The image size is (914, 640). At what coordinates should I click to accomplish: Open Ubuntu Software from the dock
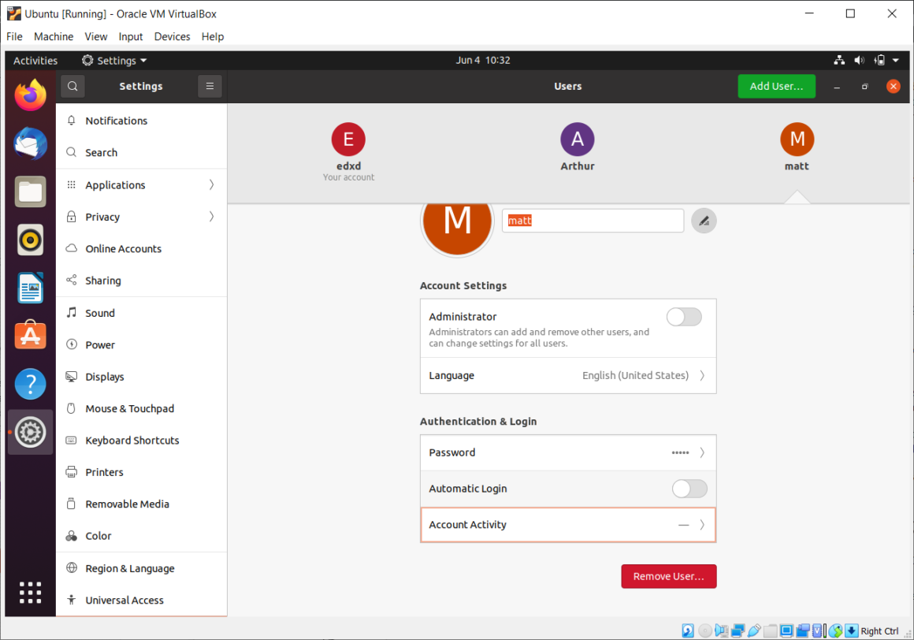31,336
